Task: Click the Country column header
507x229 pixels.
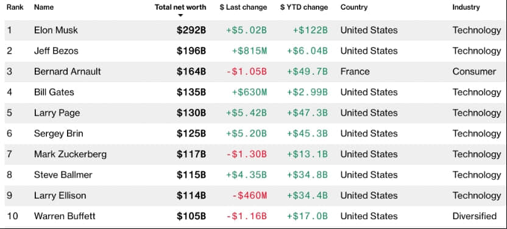Action: 354,7
